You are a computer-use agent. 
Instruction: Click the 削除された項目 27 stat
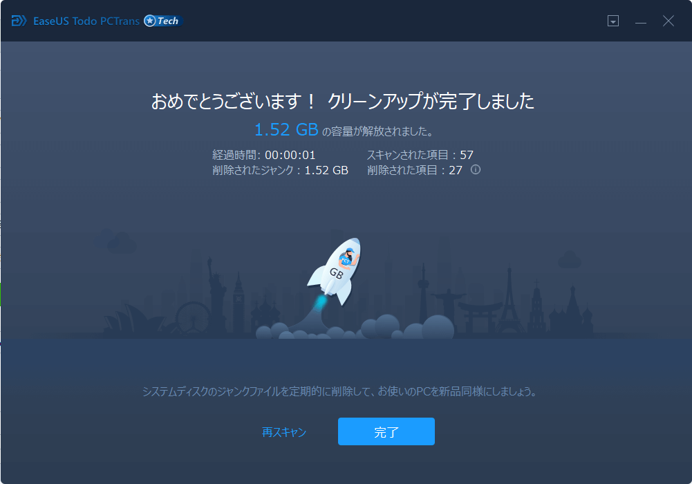coord(415,170)
